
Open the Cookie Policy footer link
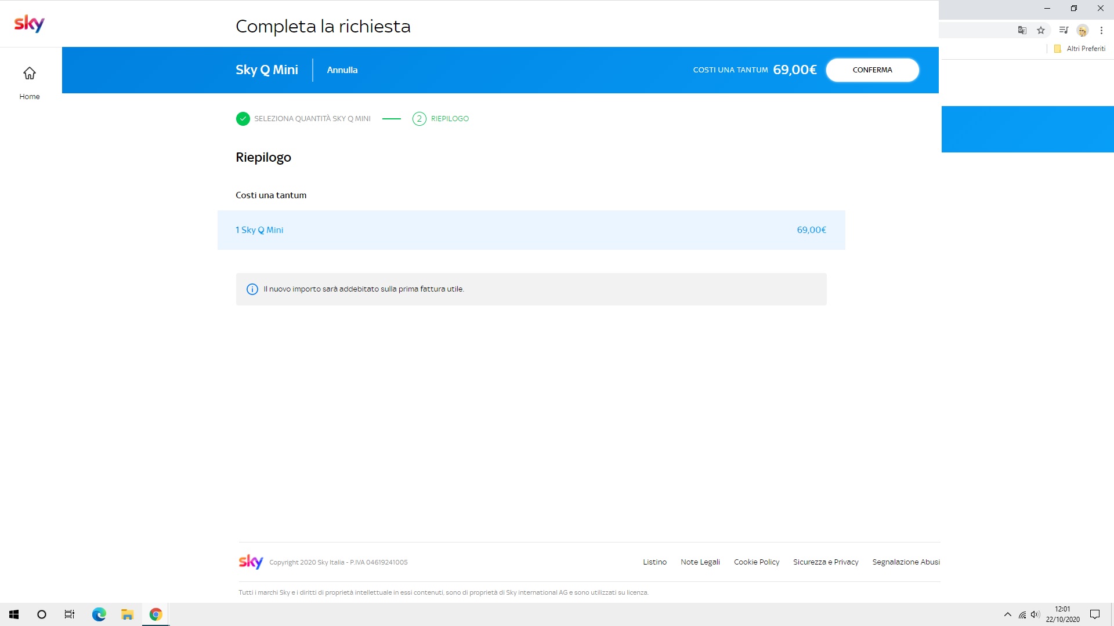[x=757, y=562]
